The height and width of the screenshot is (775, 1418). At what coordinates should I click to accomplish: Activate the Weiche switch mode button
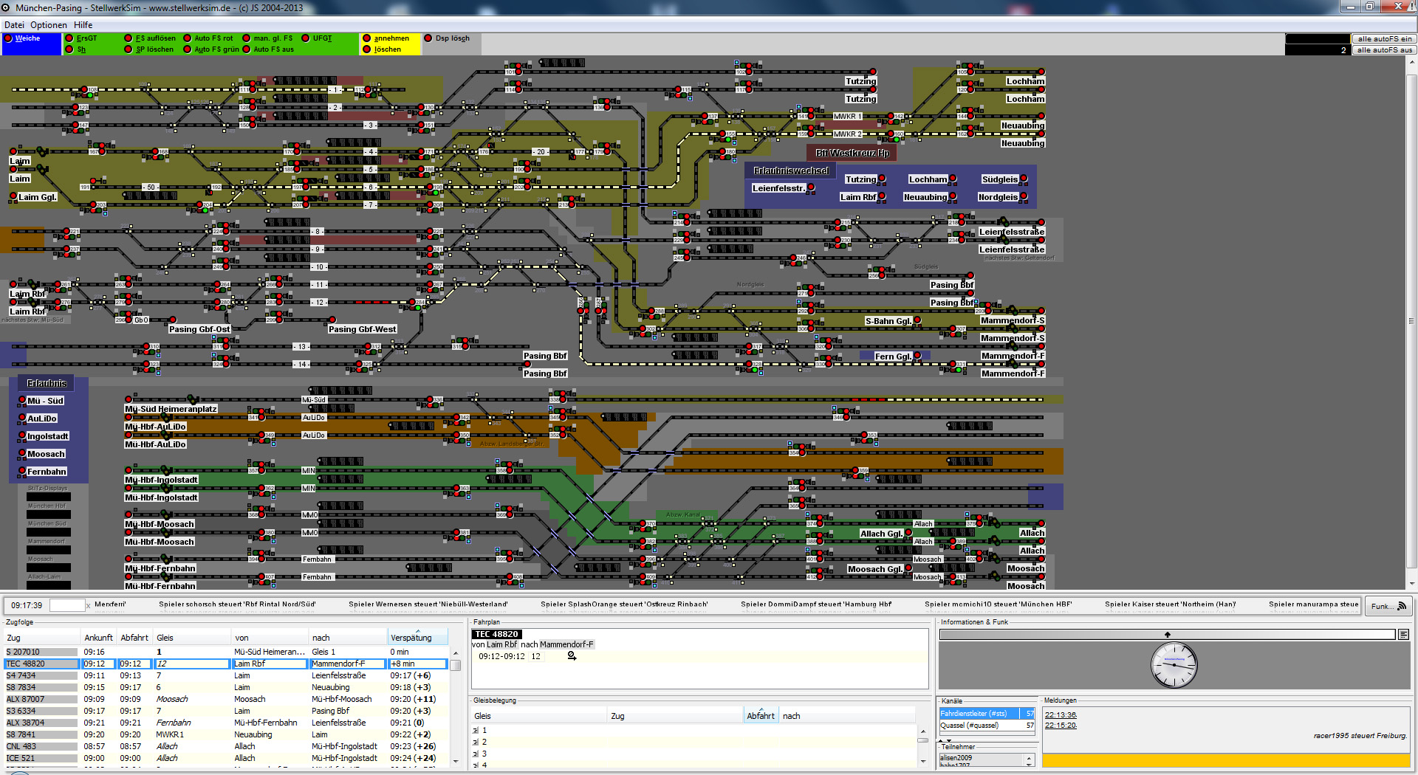coord(27,38)
